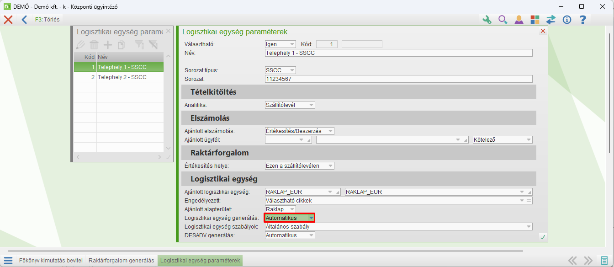Click the user profile icon
Screen dimensions: 614x267
tap(519, 20)
